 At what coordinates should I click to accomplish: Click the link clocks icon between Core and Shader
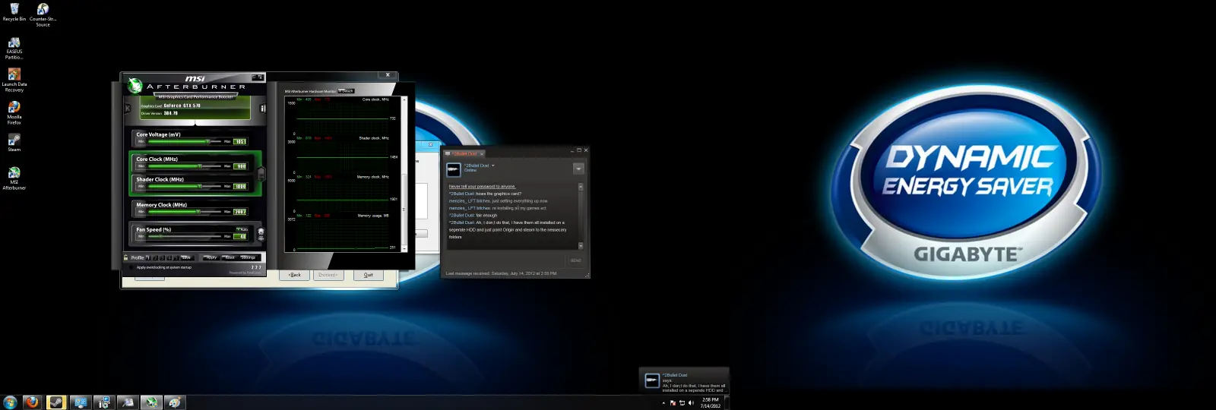click(x=261, y=173)
